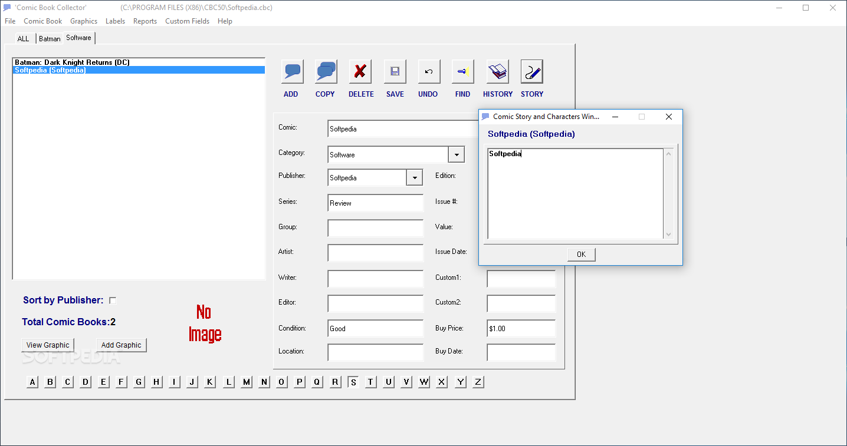Filter by letter C button
Screen dimensions: 847x446
(68, 382)
